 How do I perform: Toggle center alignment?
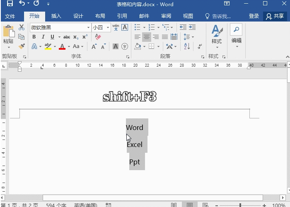point(147,37)
